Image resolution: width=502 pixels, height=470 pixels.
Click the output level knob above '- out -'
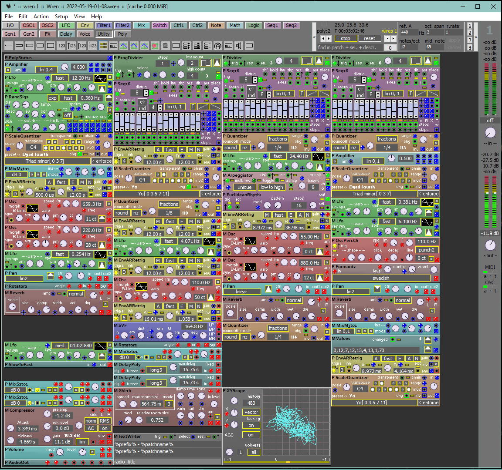point(490,245)
